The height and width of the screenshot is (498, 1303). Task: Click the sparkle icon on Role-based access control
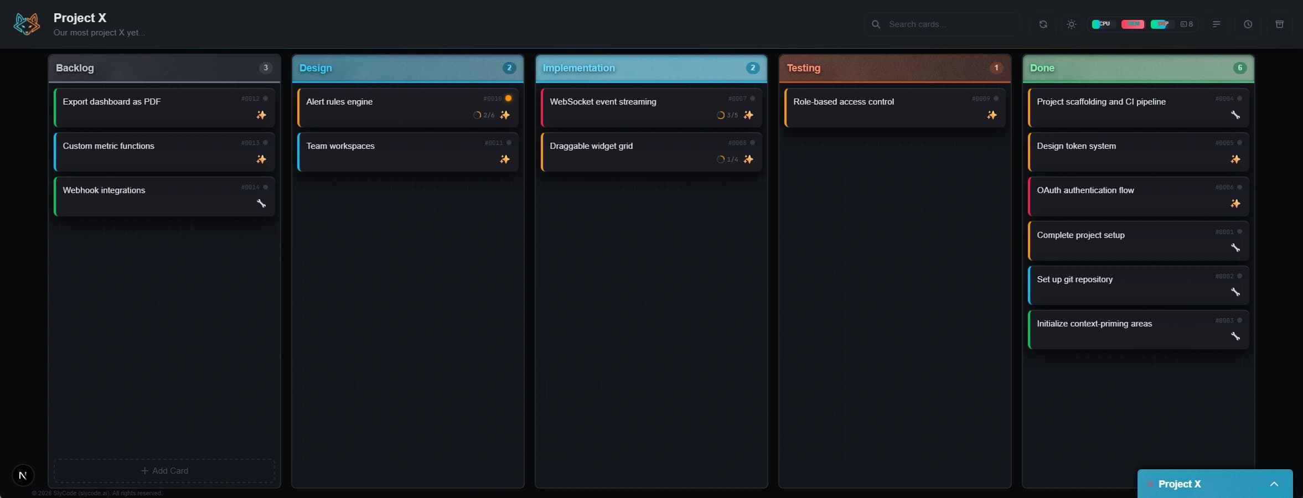pos(992,115)
